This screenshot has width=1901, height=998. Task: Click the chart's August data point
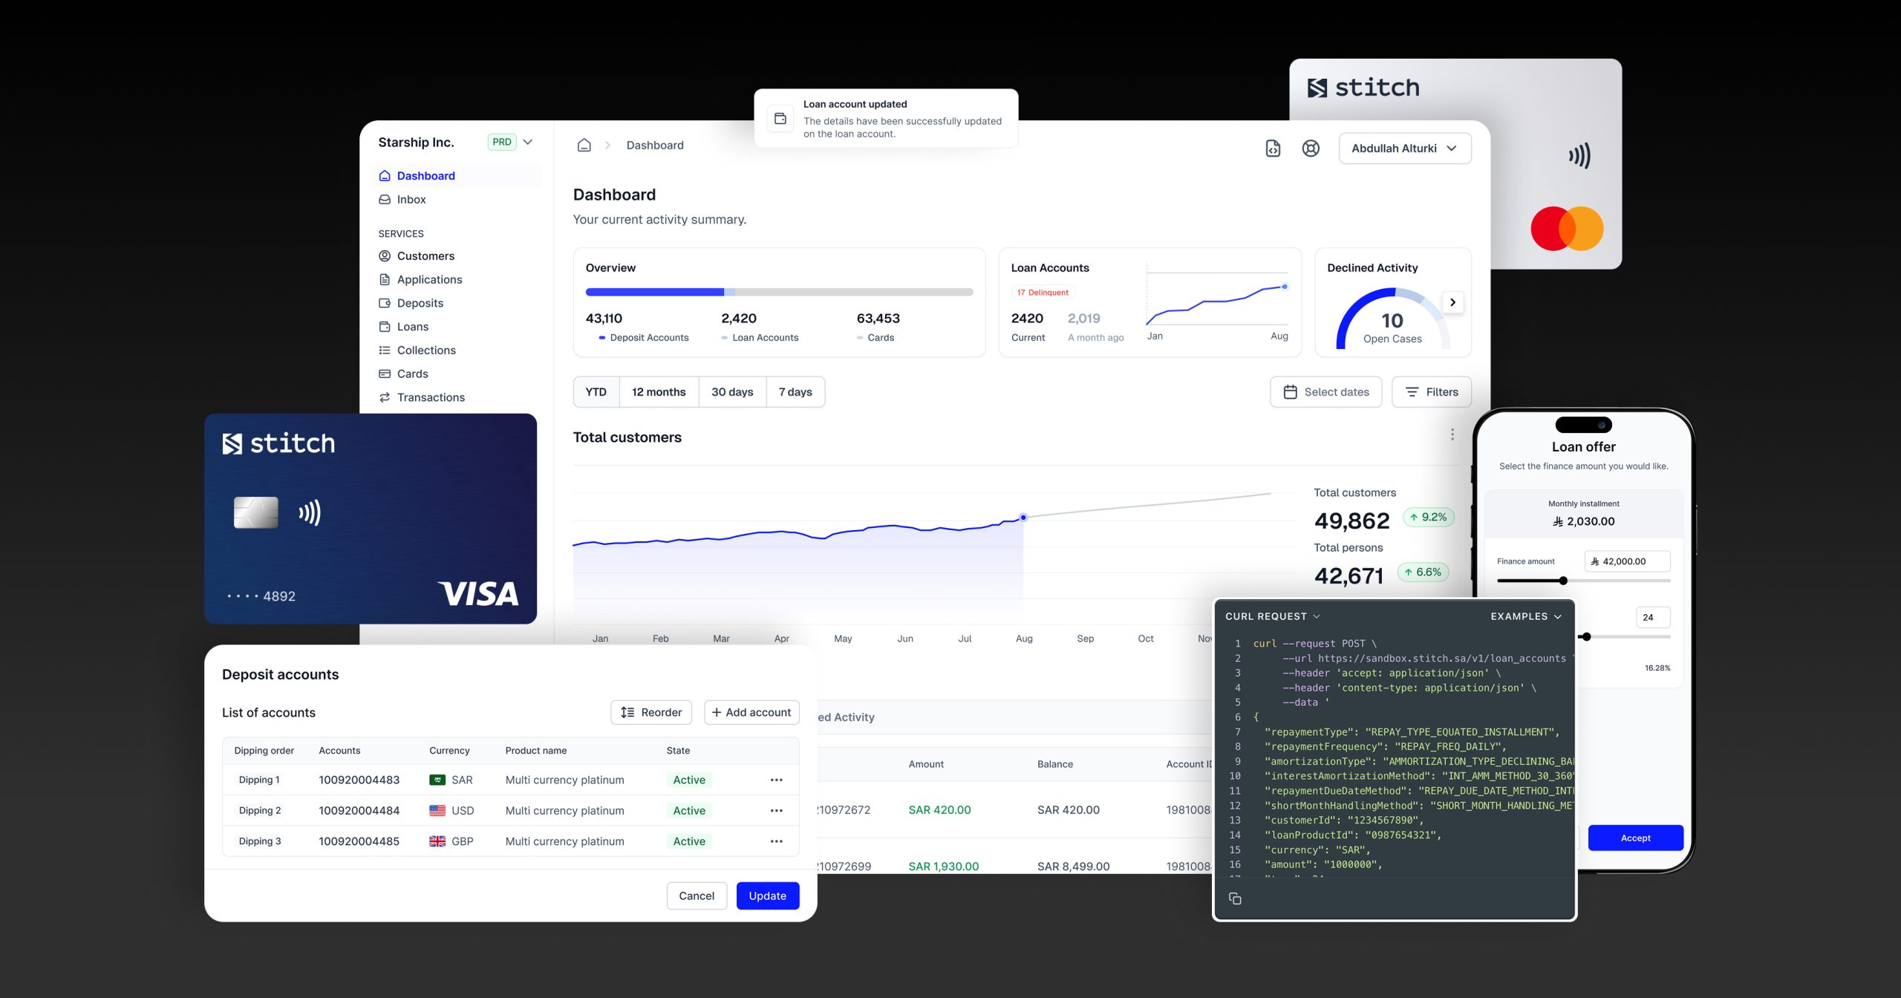tap(1023, 518)
